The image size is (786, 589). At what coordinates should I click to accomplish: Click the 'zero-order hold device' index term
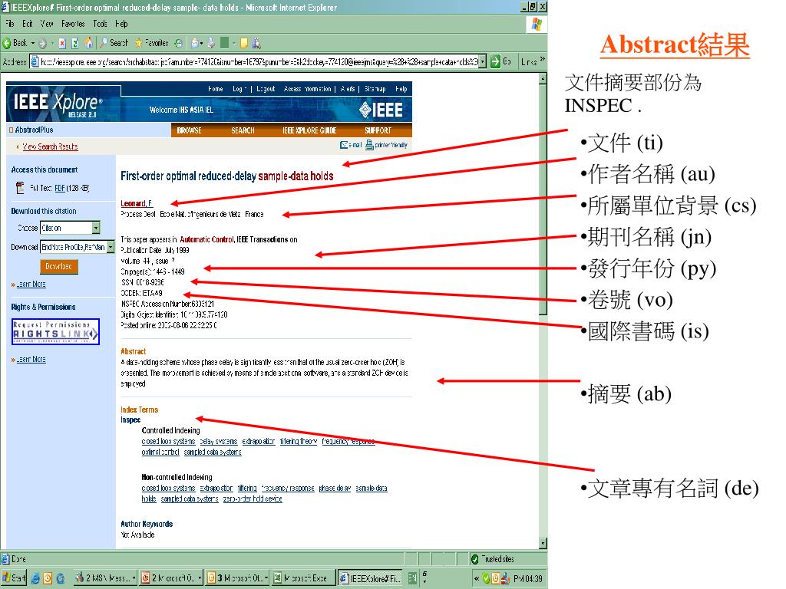coord(253,499)
